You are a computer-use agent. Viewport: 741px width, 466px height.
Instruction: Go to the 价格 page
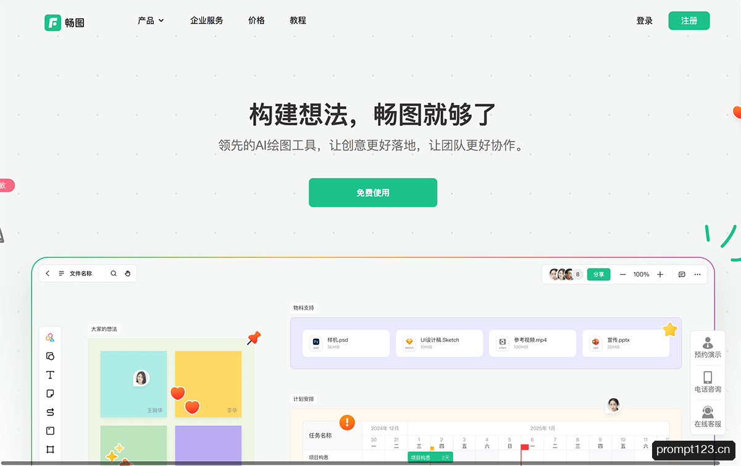pos(256,20)
